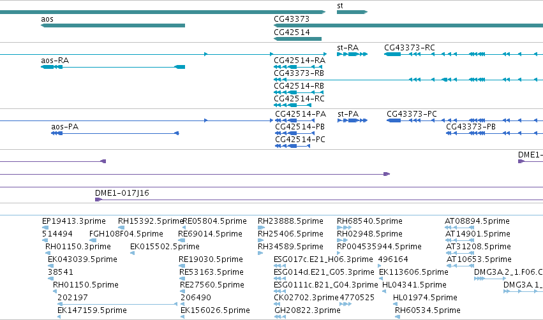The height and width of the screenshot is (320, 543).
Task: Click the aos-PA protein label
Action: (x=64, y=127)
